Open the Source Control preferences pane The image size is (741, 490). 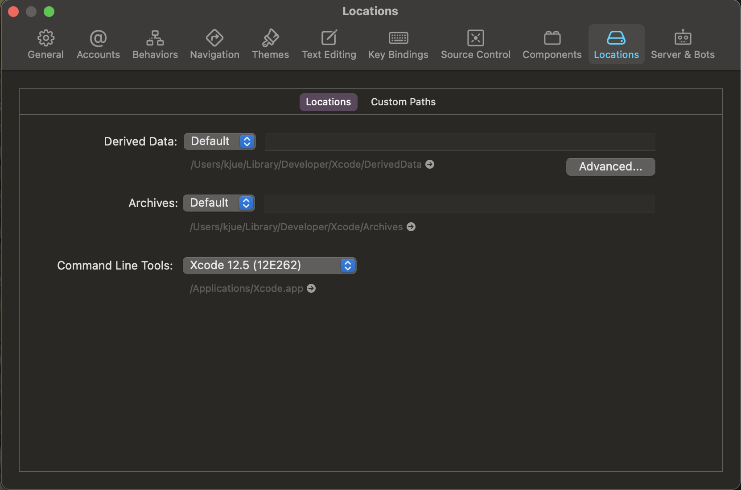(x=475, y=43)
